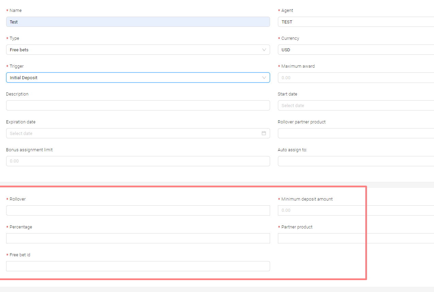
Task: Open the Type dropdown showing Free bets
Action: pos(136,50)
